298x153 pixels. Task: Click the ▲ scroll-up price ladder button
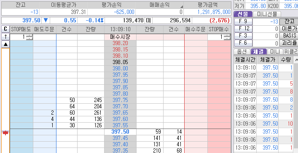click(5, 44)
